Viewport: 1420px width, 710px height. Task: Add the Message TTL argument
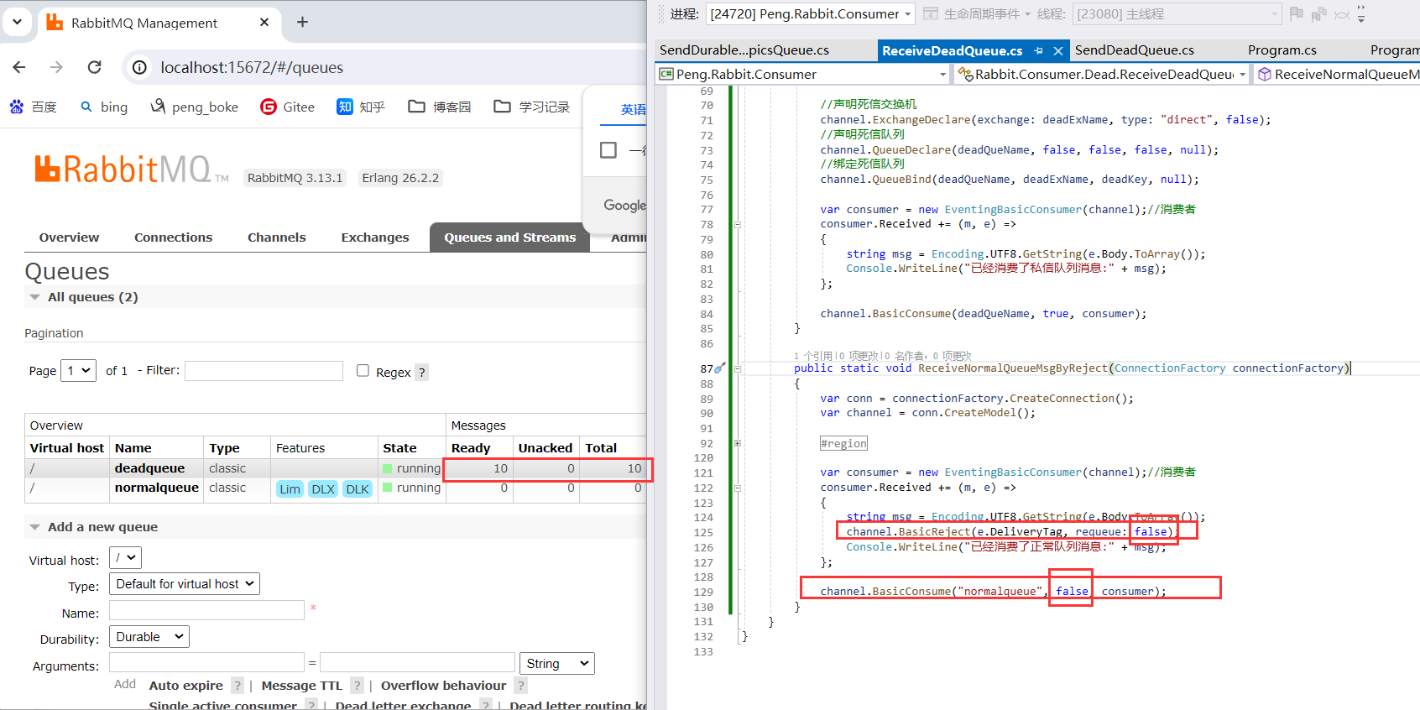click(302, 686)
